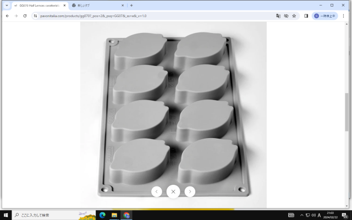
Task: Bookmark this page with star icon
Action: coord(294,16)
